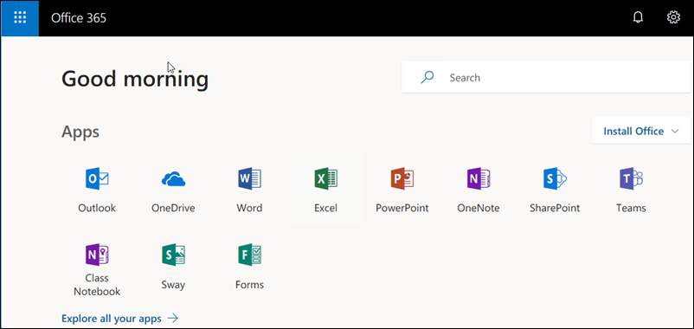The height and width of the screenshot is (329, 694).
Task: Click the Outlook text label
Action: [x=97, y=208]
